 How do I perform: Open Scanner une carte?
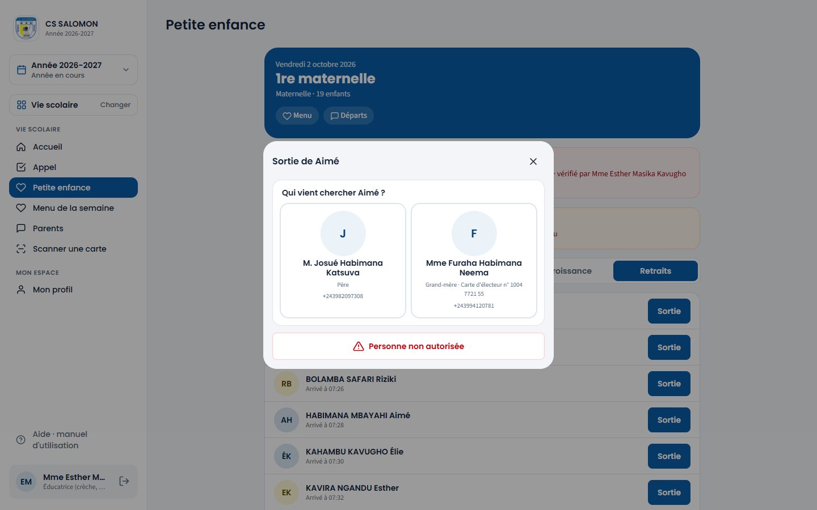tap(73, 249)
